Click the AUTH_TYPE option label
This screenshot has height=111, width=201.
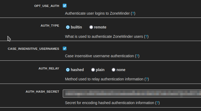50,26
